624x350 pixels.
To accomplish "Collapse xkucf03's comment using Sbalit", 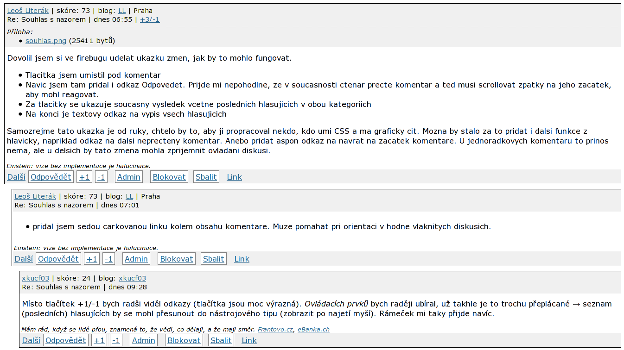I will coord(221,340).
